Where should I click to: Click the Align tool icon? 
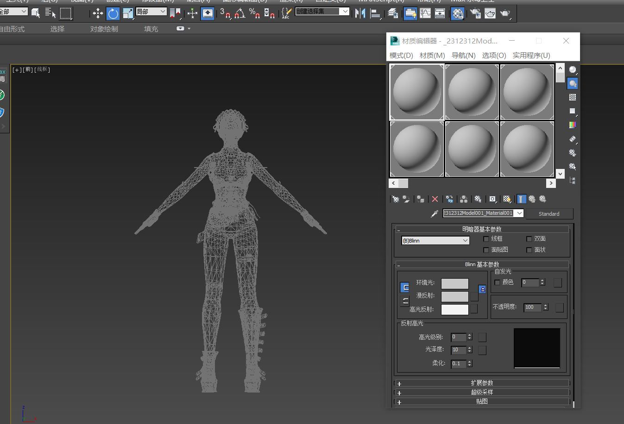[376, 13]
